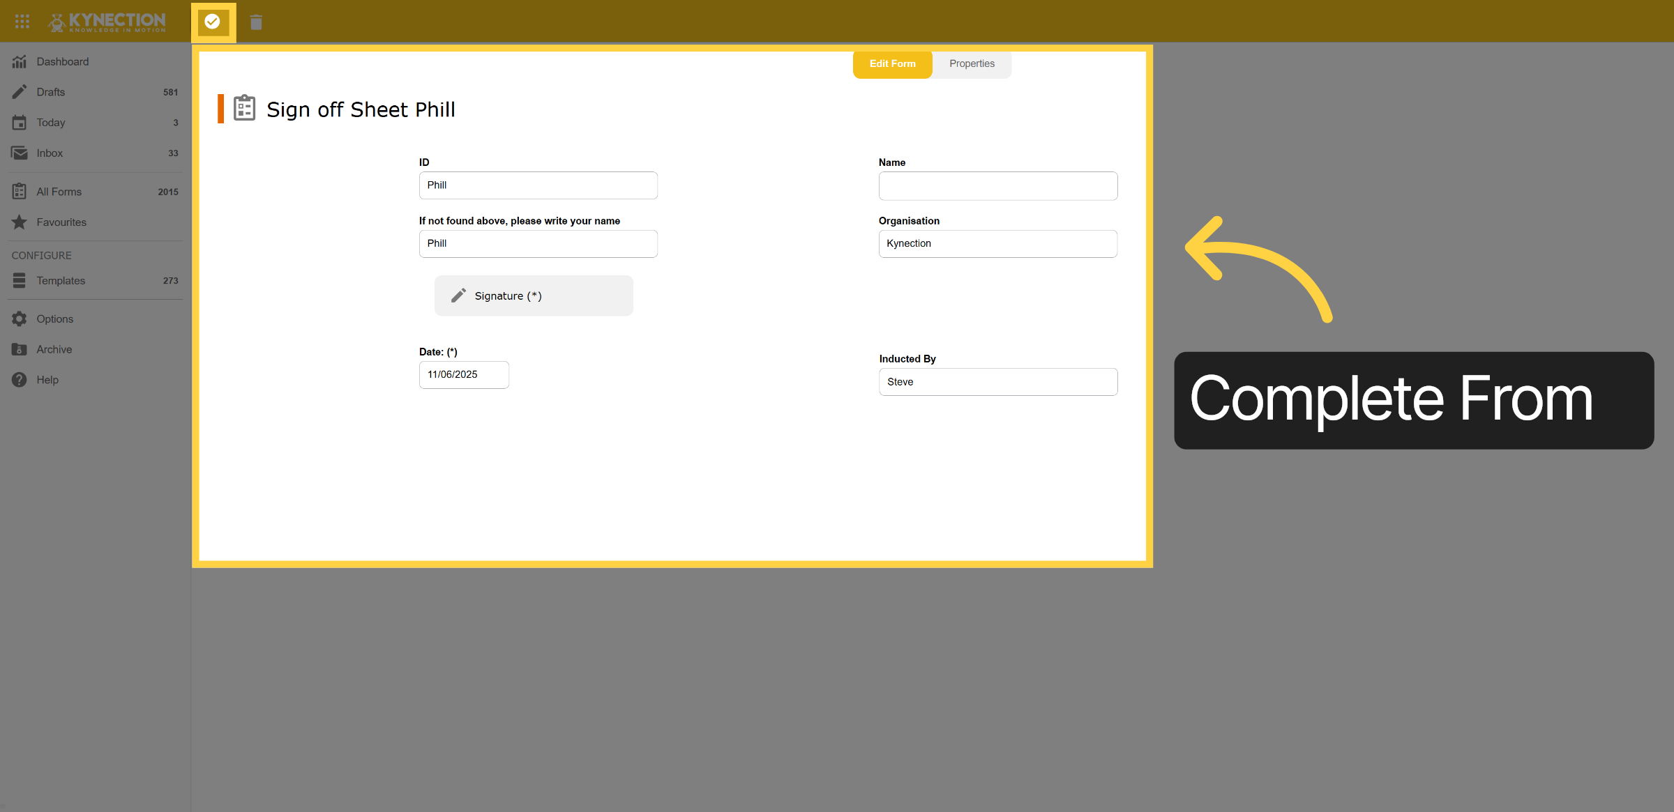Open Favourites section
Viewport: 1674px width, 812px height.
[96, 222]
